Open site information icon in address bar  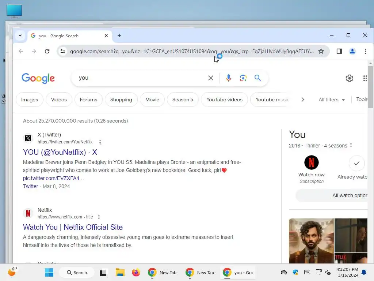63,51
